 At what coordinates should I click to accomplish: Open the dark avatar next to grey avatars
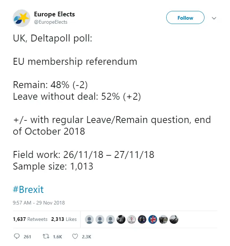(x=121, y=219)
